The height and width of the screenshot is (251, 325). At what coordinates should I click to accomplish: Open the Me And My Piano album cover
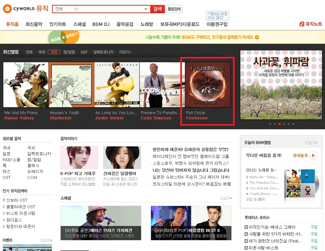coord(26,85)
